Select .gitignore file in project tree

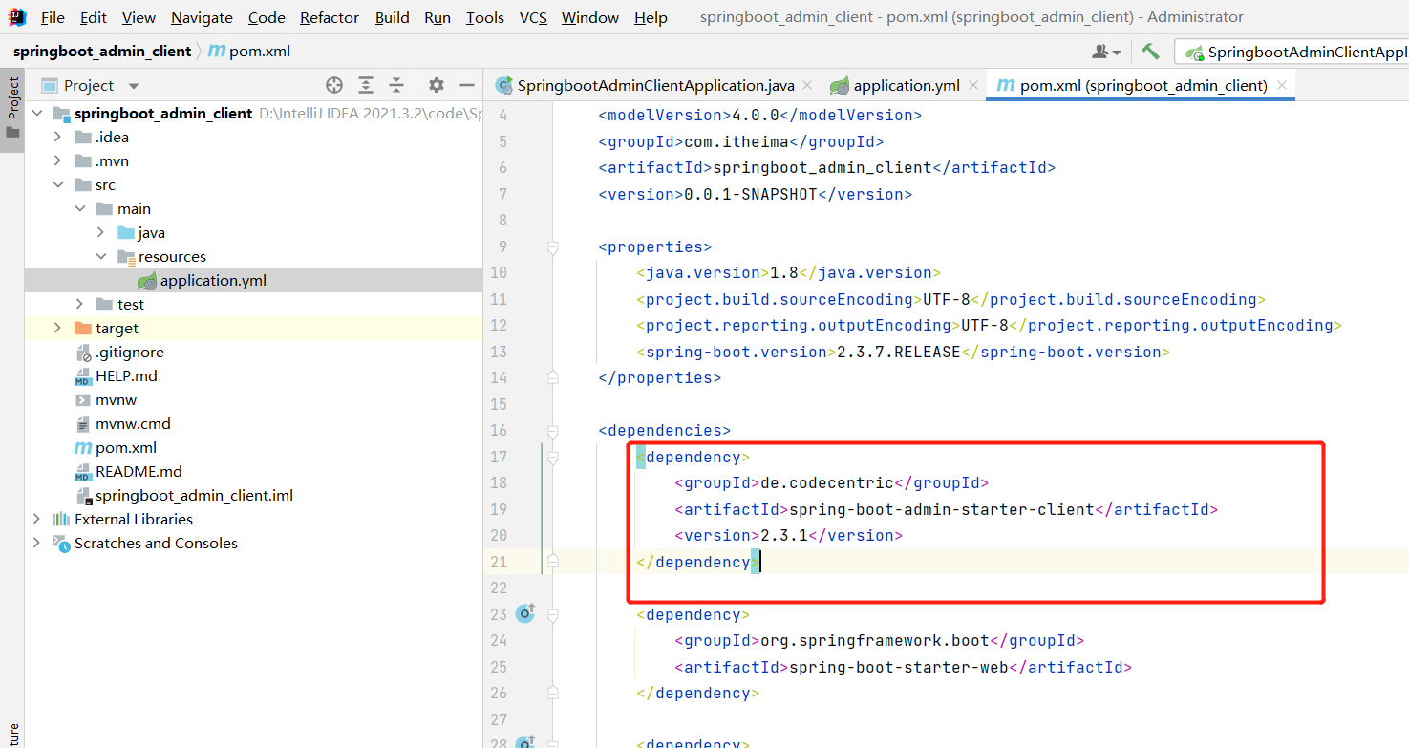[129, 352]
